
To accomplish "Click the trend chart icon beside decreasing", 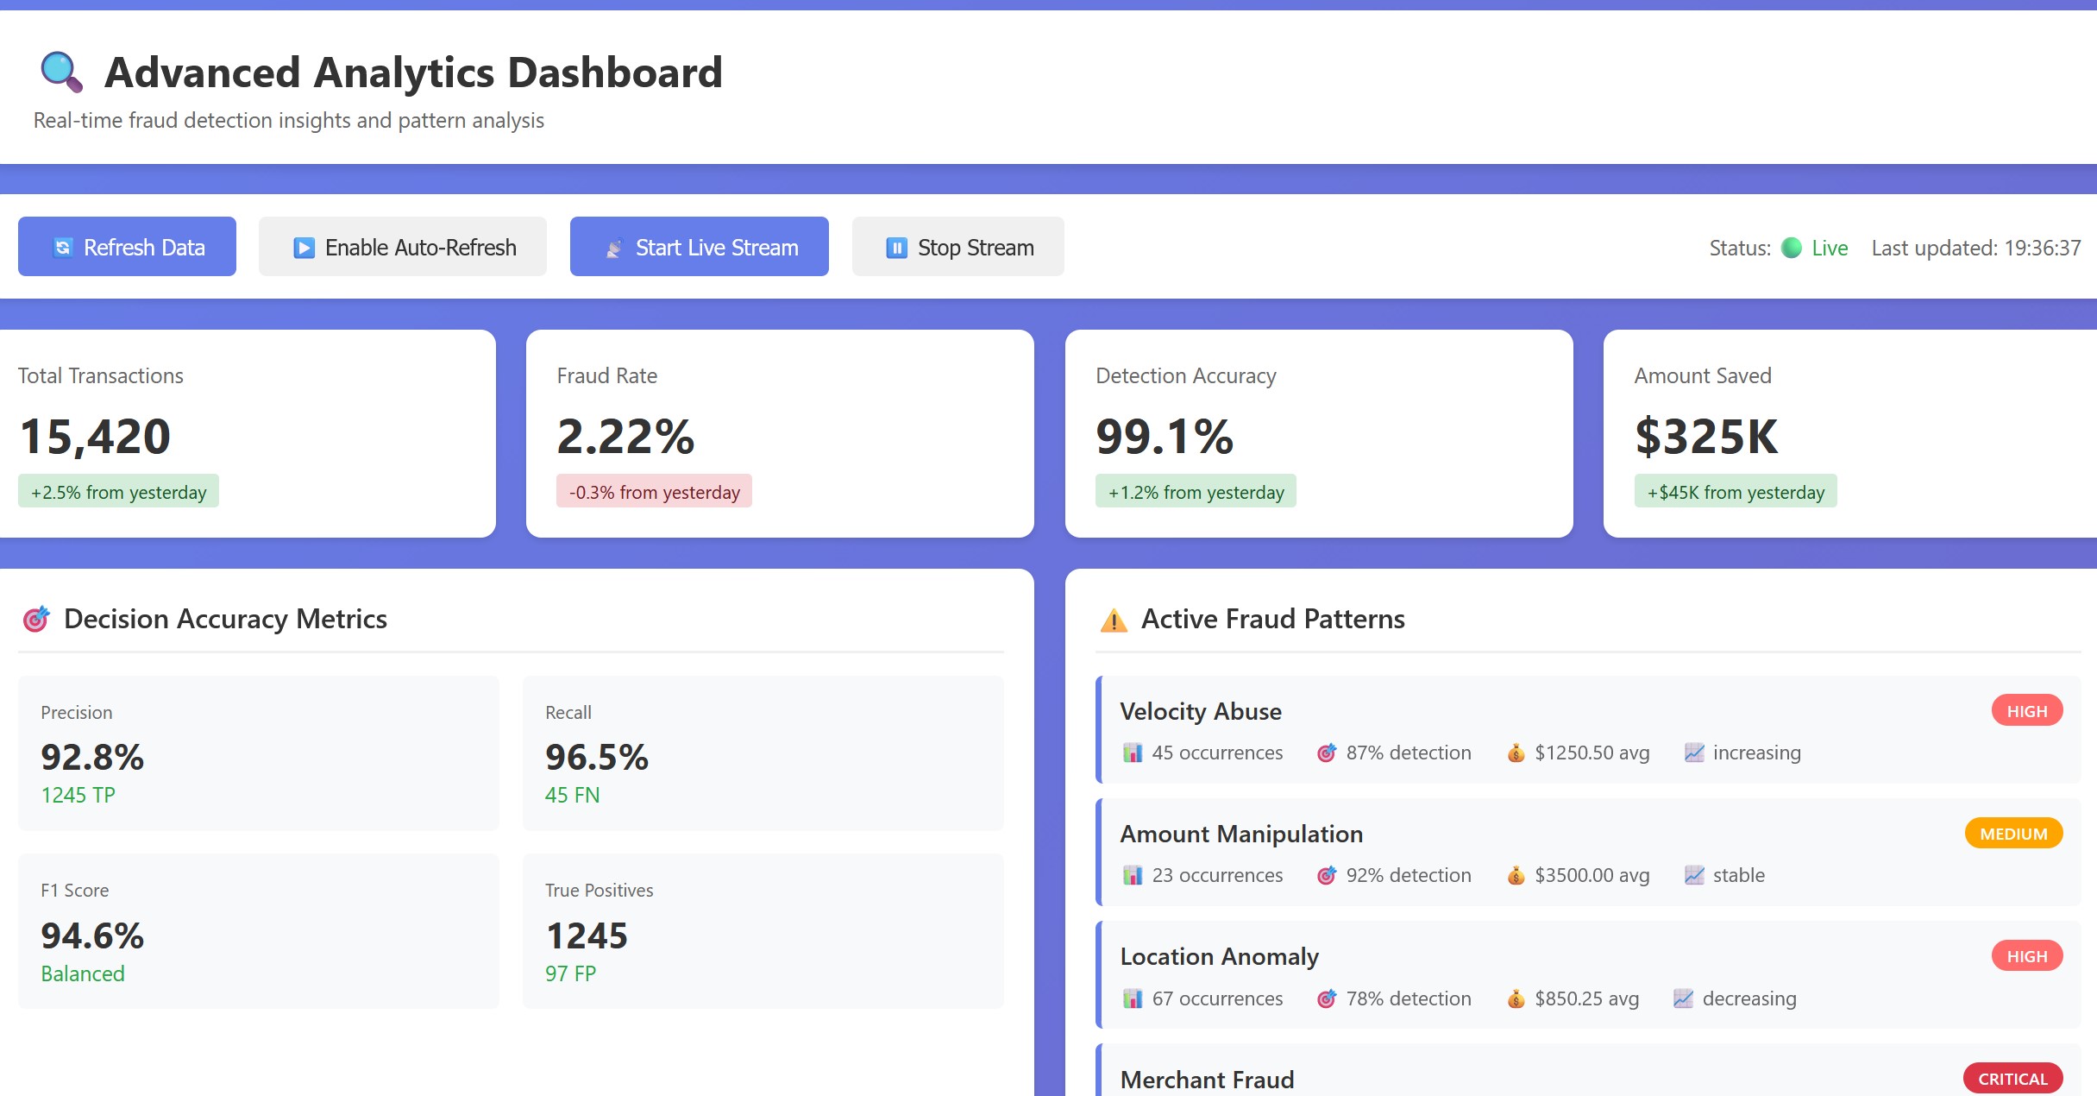I will coord(1683,998).
